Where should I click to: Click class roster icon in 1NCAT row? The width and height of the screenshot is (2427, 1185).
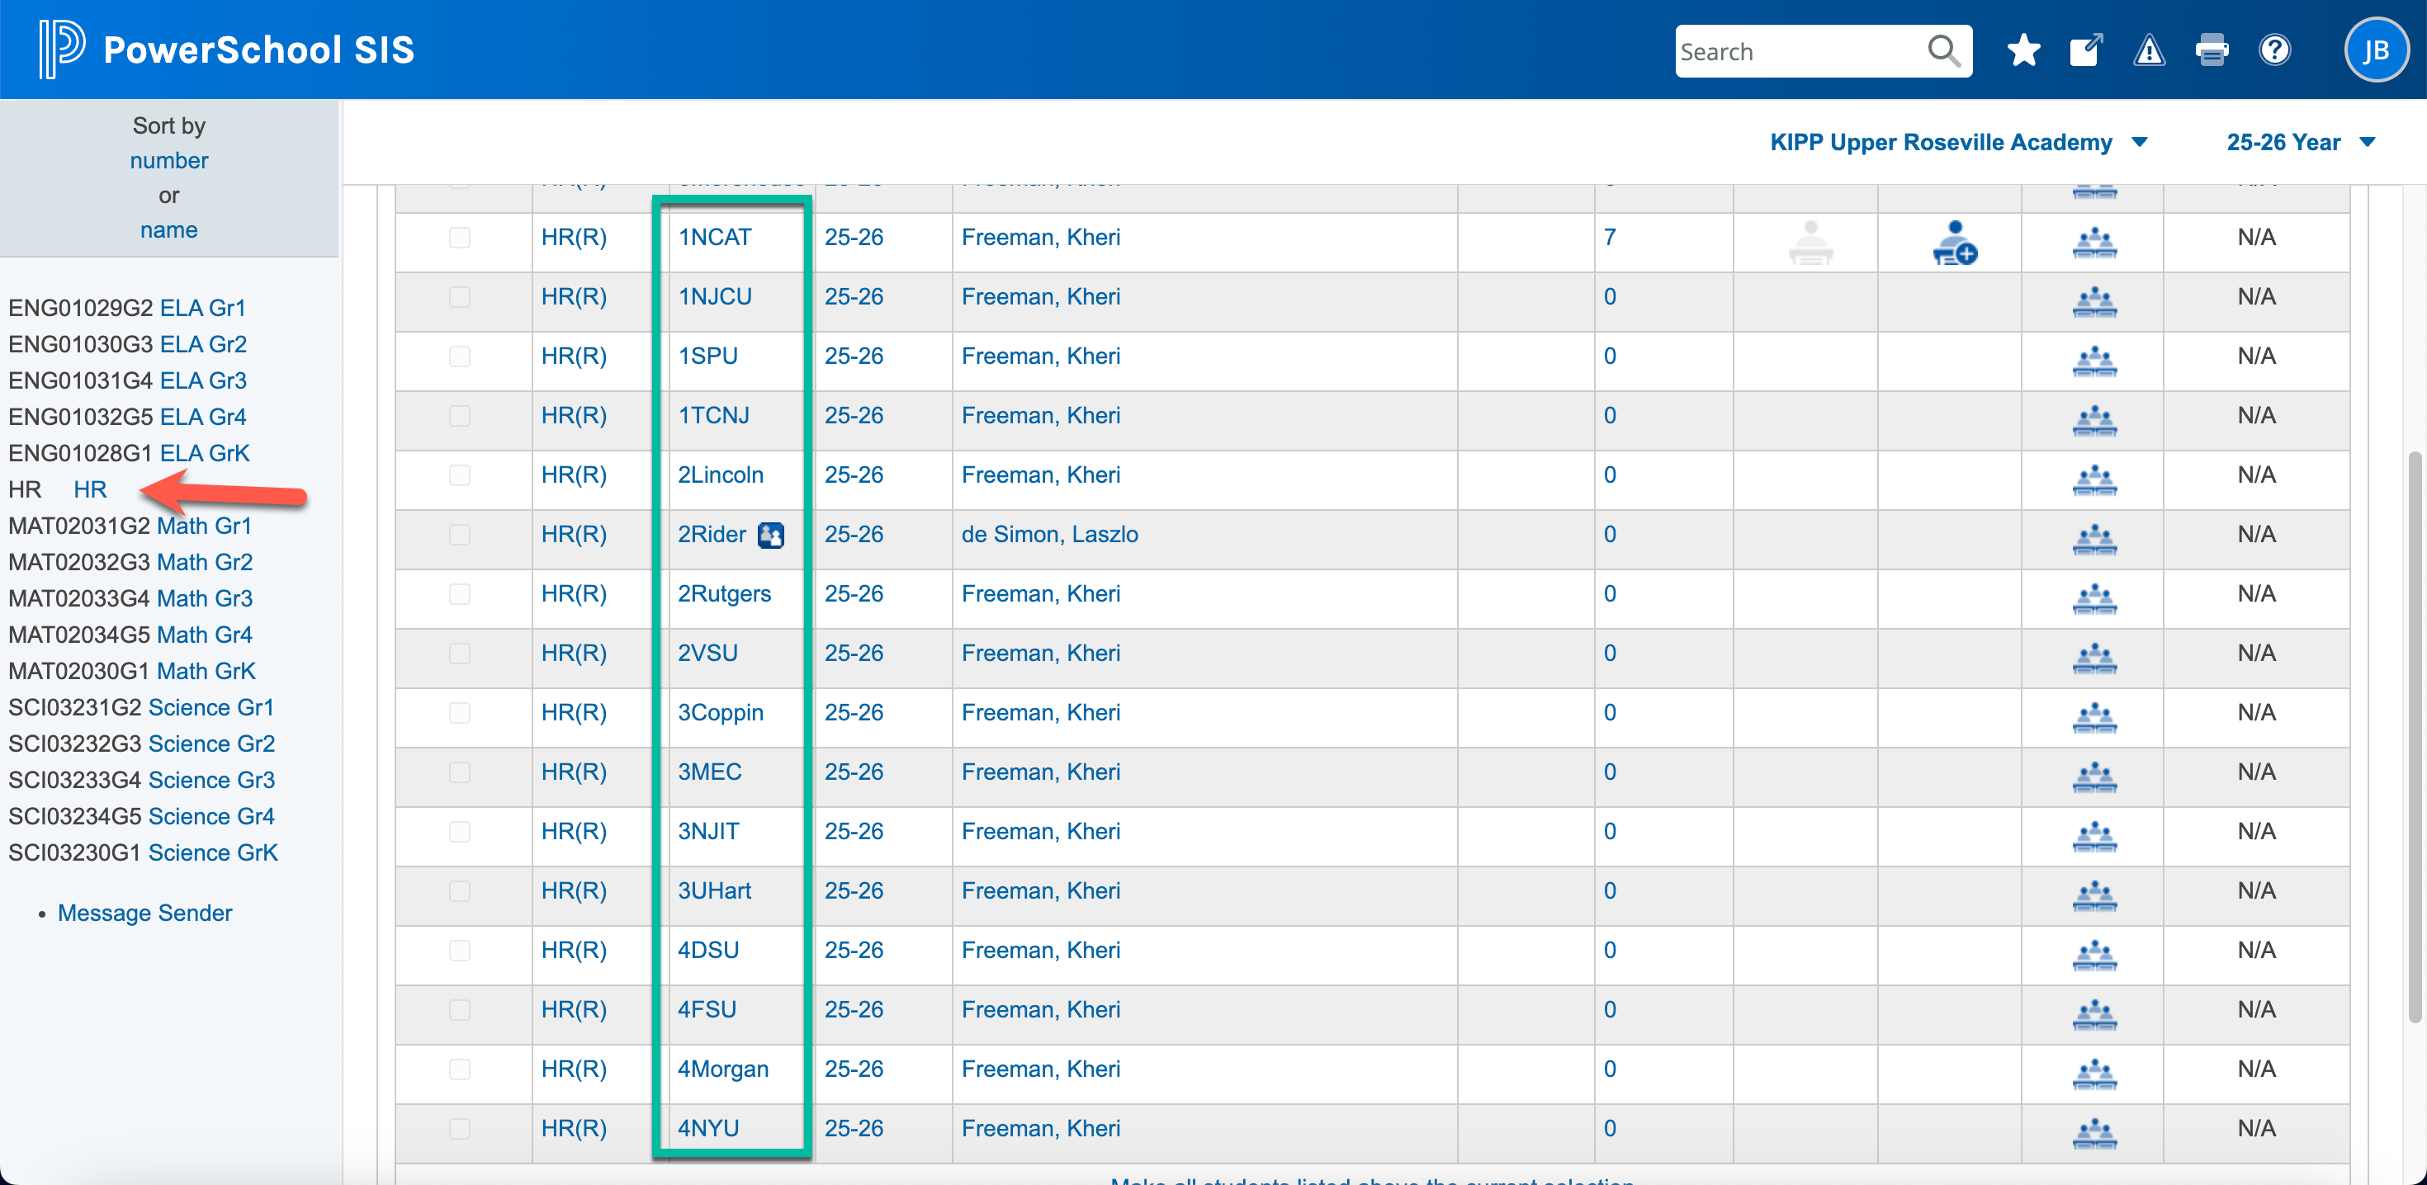pos(2094,243)
